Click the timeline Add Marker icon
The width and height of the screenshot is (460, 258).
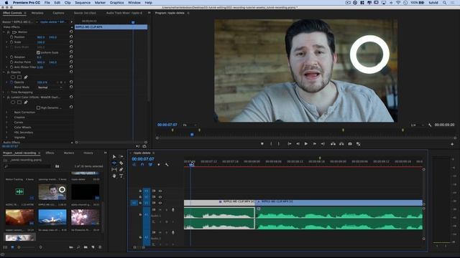pos(159,165)
